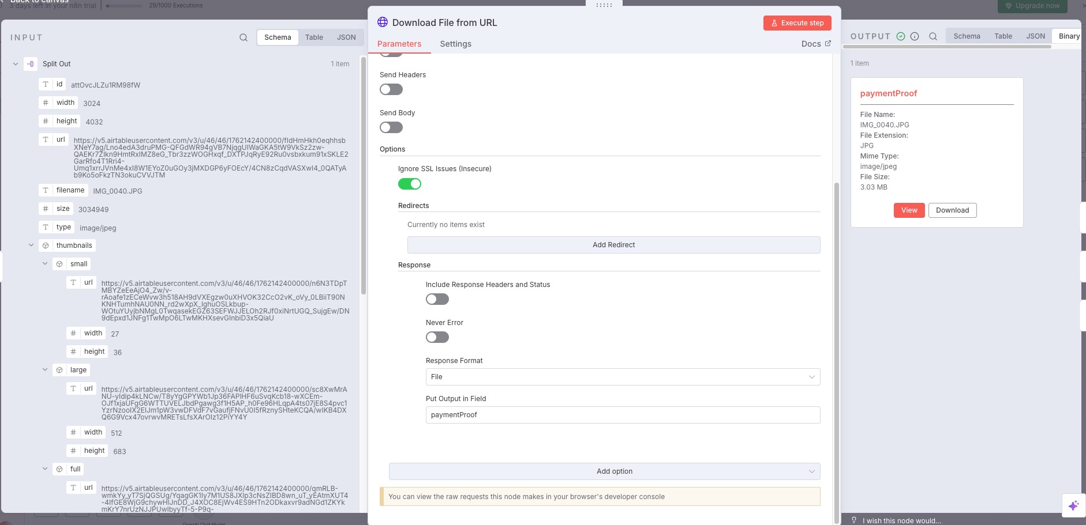Click the globe icon beside node title
Viewport: 1086px width, 525px height.
tap(383, 22)
